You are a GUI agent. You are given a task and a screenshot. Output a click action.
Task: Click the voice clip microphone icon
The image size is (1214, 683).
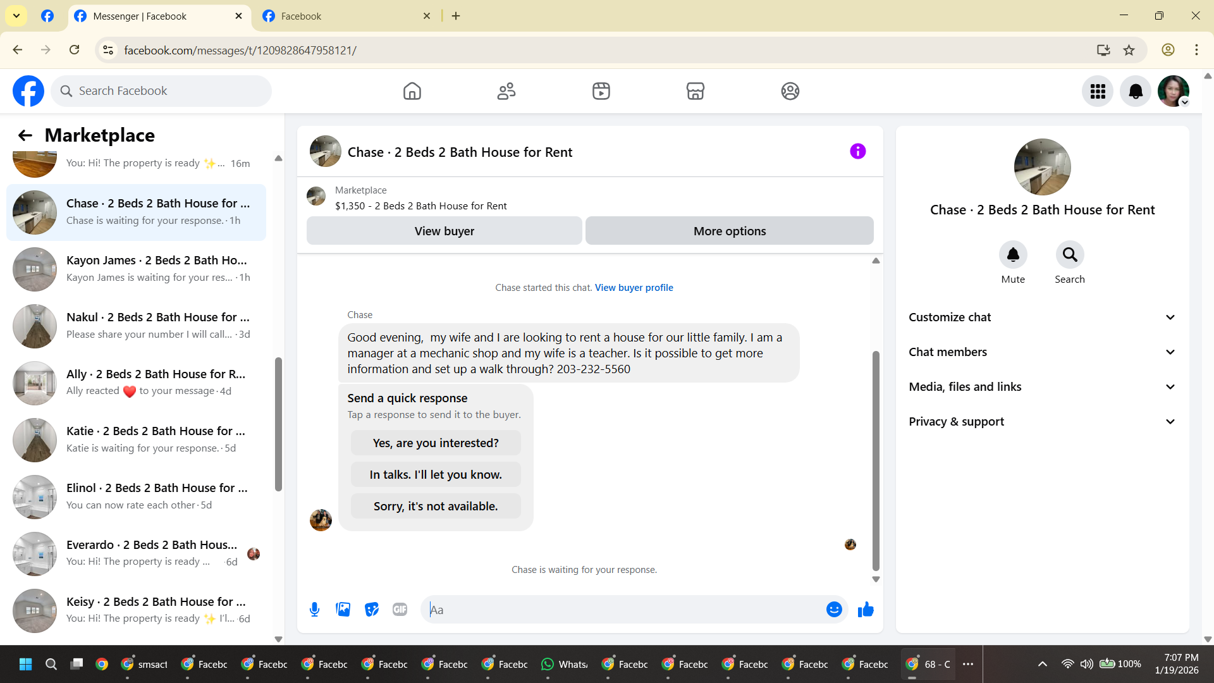click(x=314, y=610)
